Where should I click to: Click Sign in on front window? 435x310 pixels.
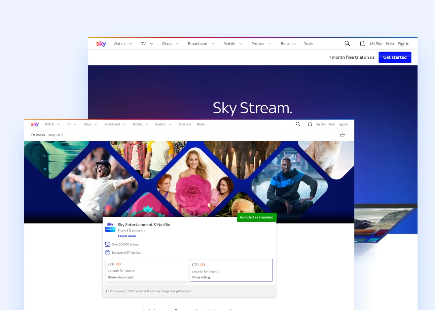click(343, 124)
